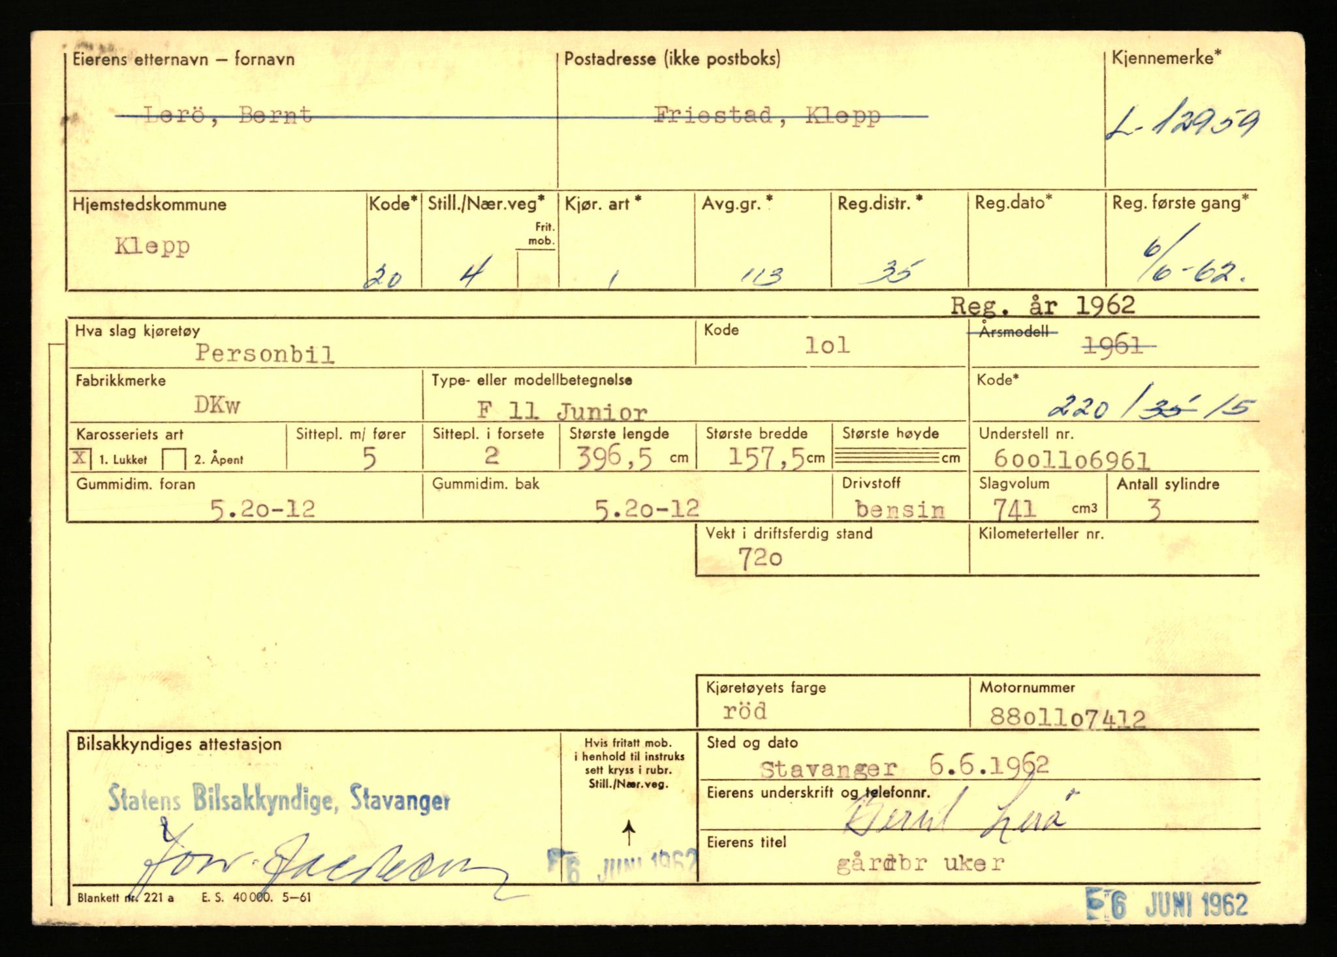Click chassis number '6ooll06961'
This screenshot has width=1337, height=957.
1071,460
